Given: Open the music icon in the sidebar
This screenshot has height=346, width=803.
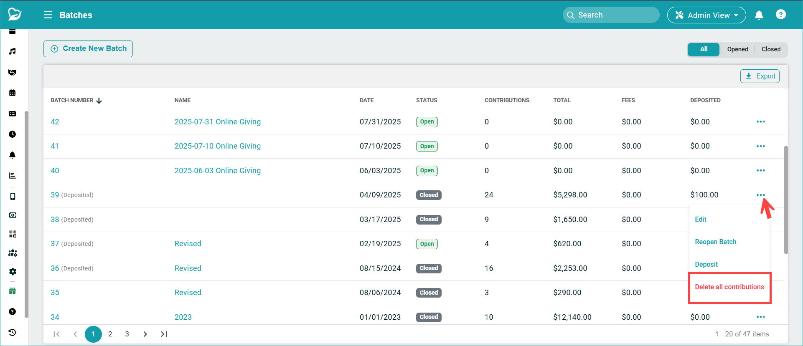Looking at the screenshot, I should tap(13, 51).
